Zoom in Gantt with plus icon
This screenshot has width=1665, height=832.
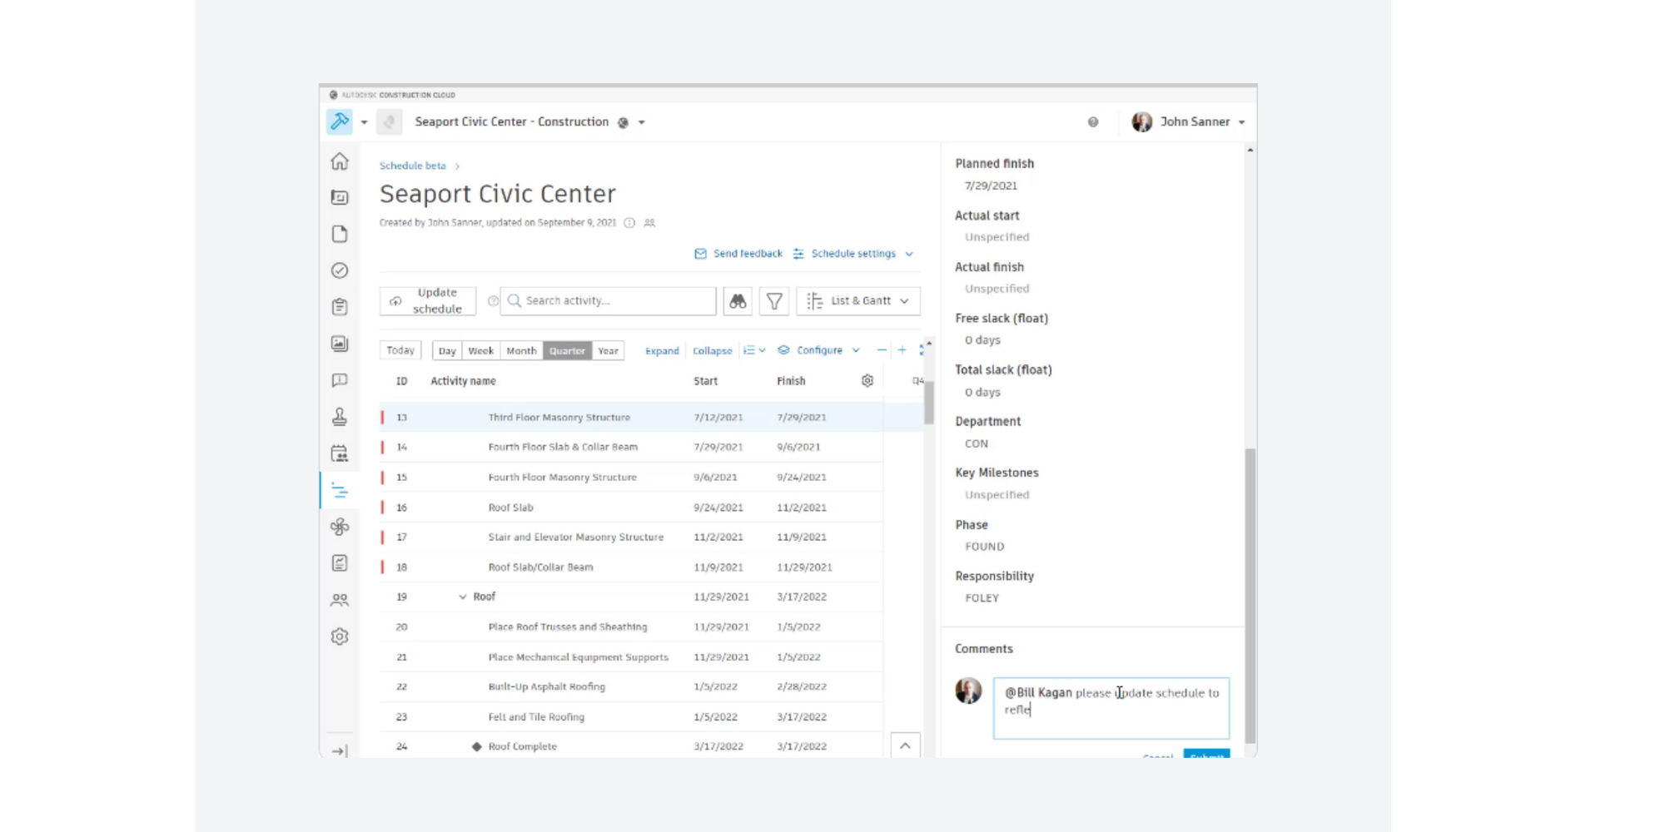[902, 350]
